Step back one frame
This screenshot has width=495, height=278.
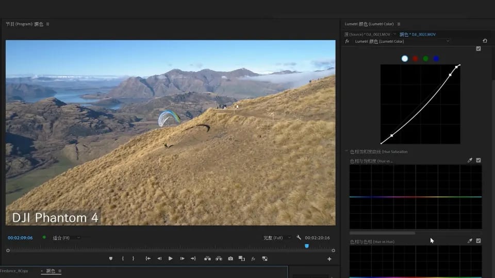point(159,258)
